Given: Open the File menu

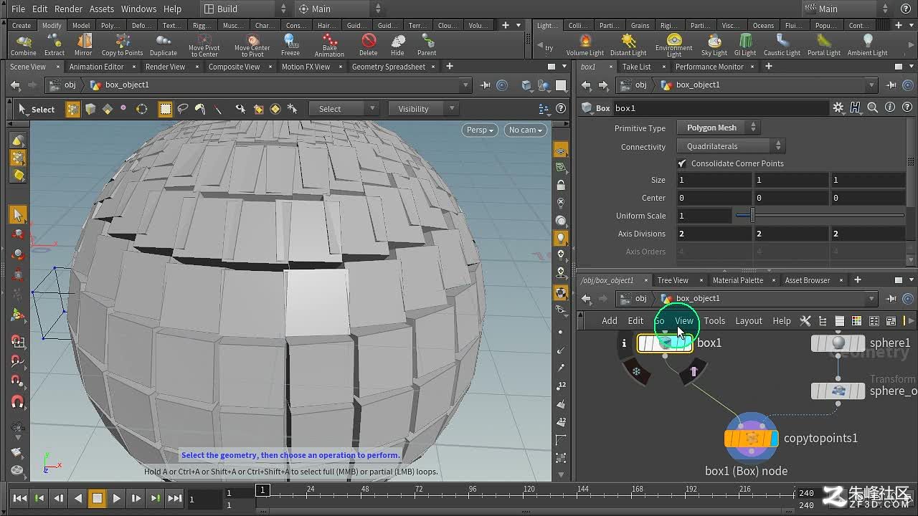Looking at the screenshot, I should [x=19, y=9].
